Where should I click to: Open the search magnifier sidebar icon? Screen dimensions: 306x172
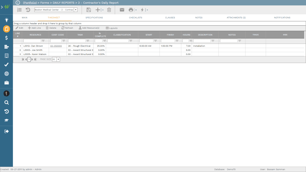point(7,103)
